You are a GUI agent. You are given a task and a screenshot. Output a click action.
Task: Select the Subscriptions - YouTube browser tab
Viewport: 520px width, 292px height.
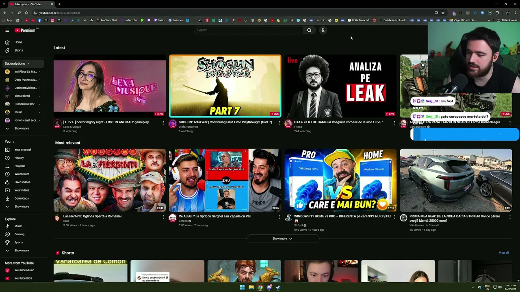31,4
